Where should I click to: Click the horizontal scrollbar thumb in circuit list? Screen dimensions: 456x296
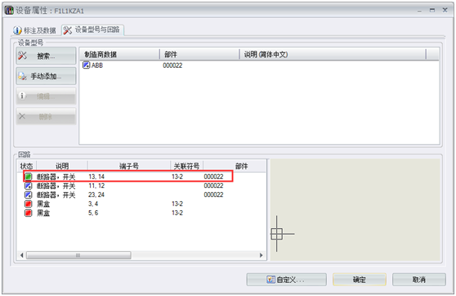78,255
